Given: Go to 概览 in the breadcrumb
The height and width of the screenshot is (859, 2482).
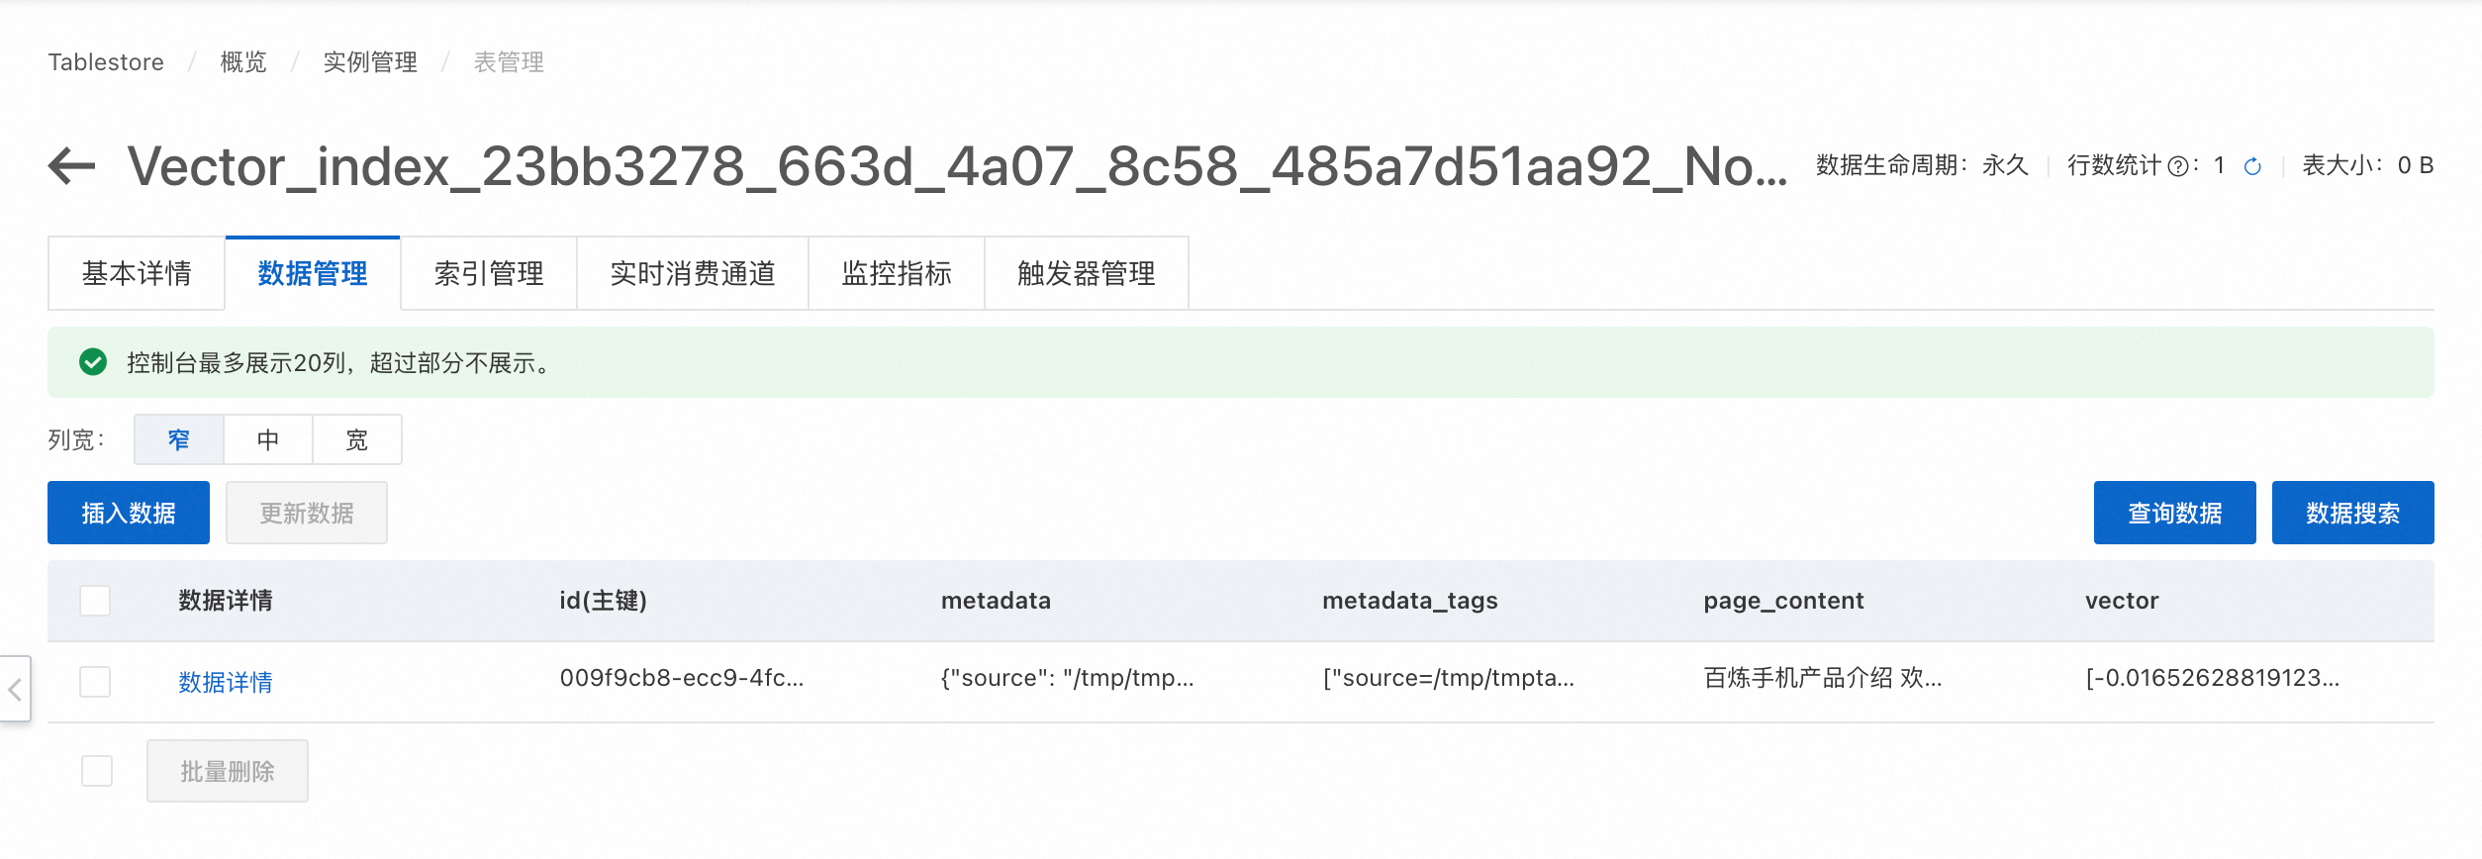Looking at the screenshot, I should coord(243,62).
